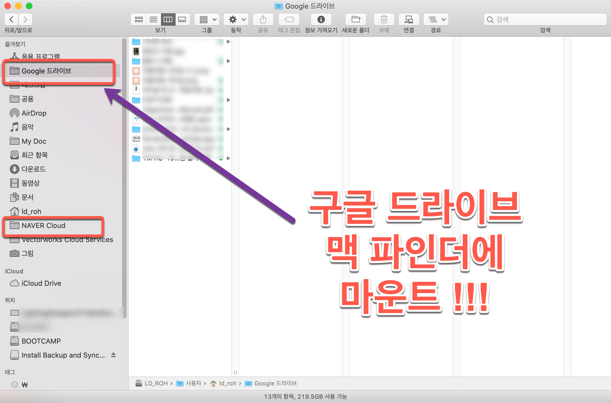Switch to list view mode
Viewport: 611px width, 403px height.
click(153, 19)
